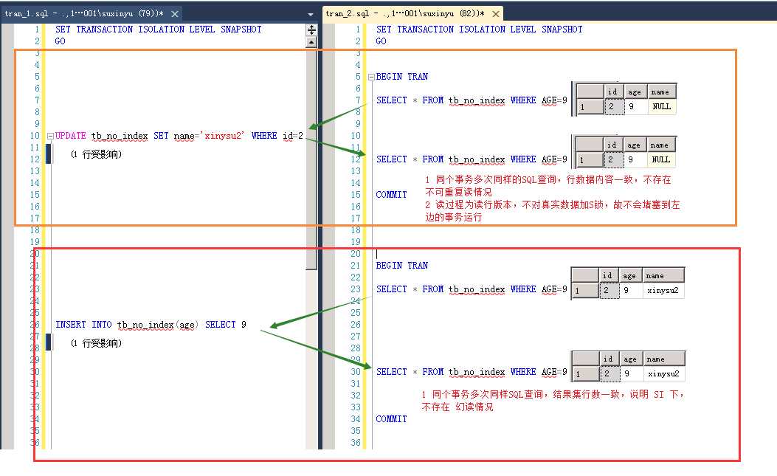Click the SELECT statement on line 7

(472, 100)
